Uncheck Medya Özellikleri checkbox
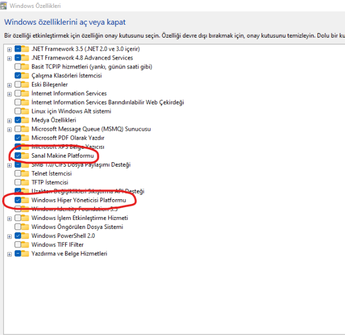 coord(18,120)
